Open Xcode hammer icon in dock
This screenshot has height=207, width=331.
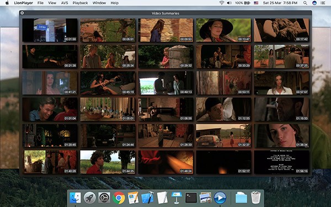[x=147, y=198]
